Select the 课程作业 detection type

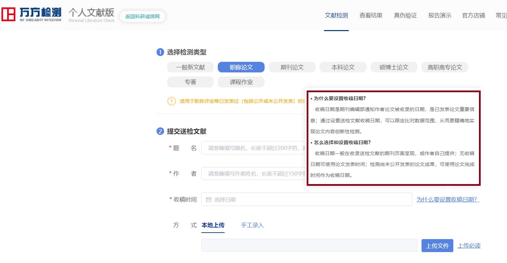point(241,82)
